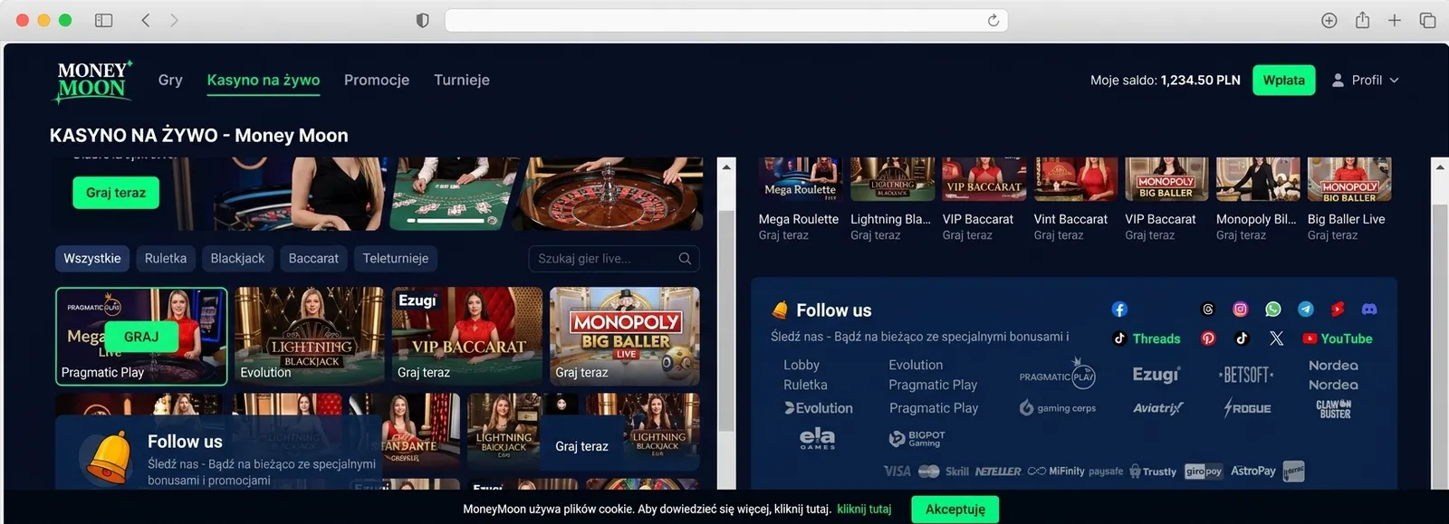Click the Safari share icon
This screenshot has height=524, width=1449.
coord(1362,20)
